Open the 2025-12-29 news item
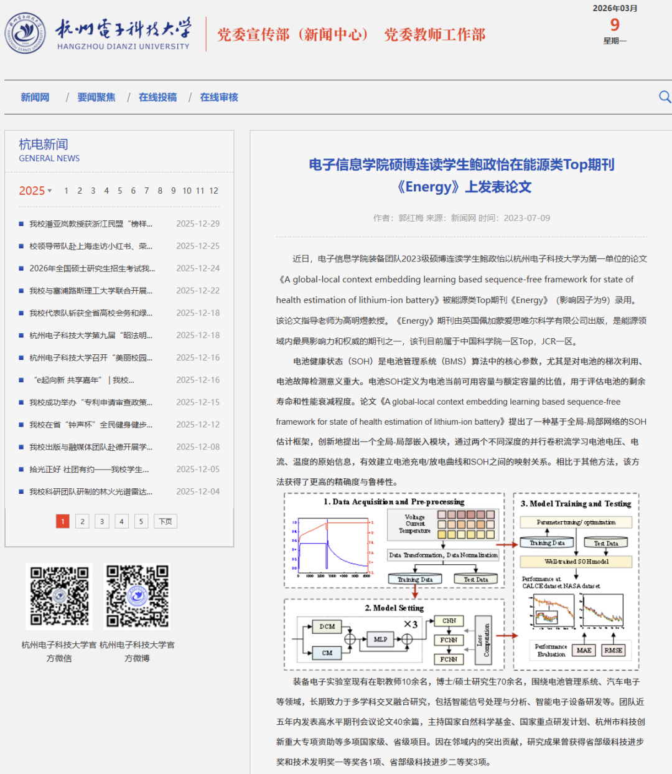This screenshot has width=672, height=774. tap(91, 224)
